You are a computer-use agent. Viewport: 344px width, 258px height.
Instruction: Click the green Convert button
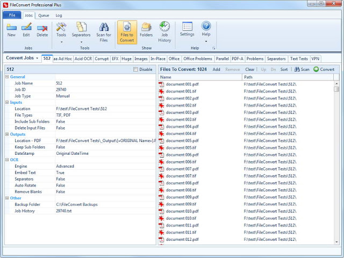(x=324, y=69)
